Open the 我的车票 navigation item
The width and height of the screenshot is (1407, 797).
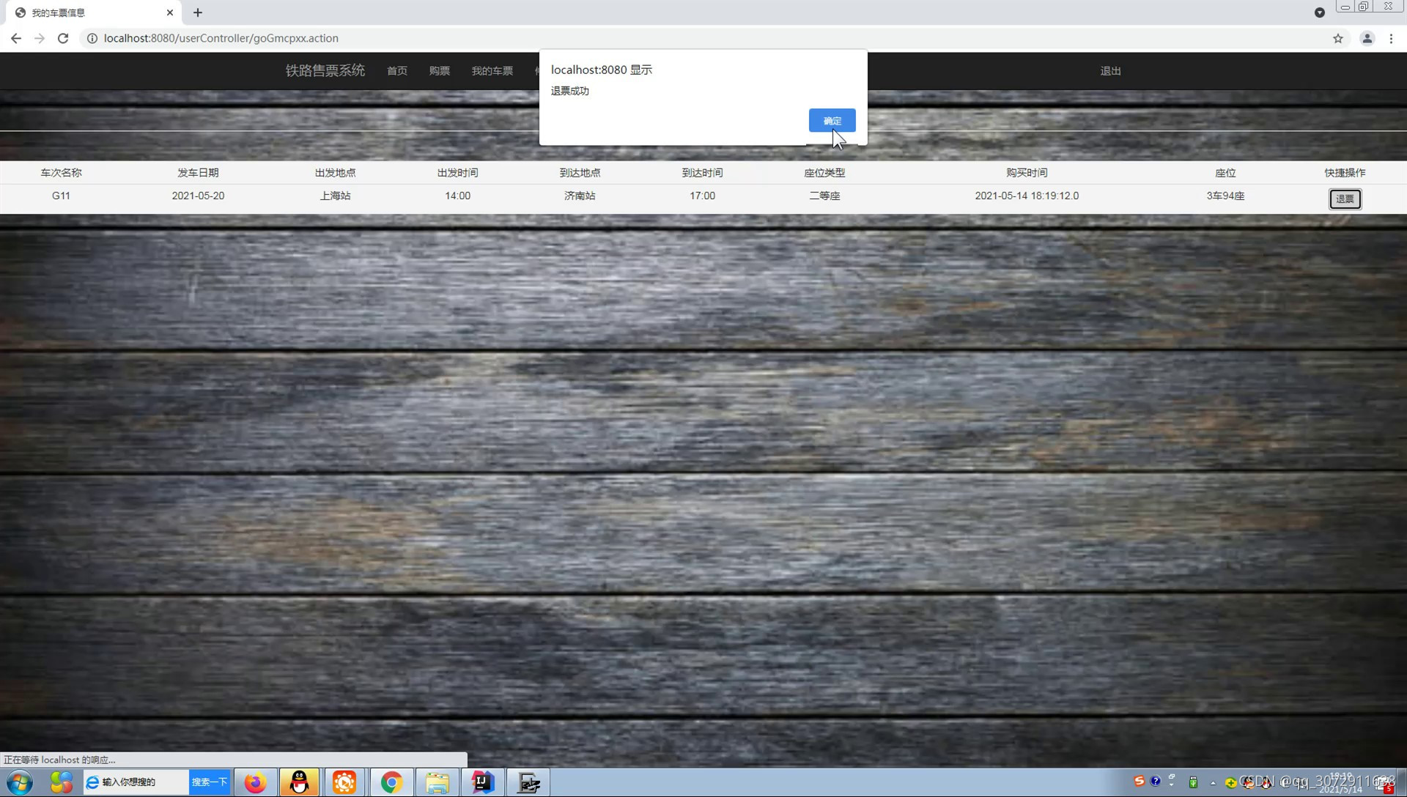[x=492, y=71]
